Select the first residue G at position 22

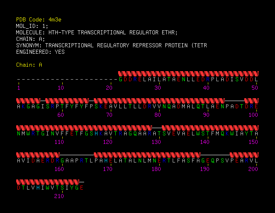121,79
